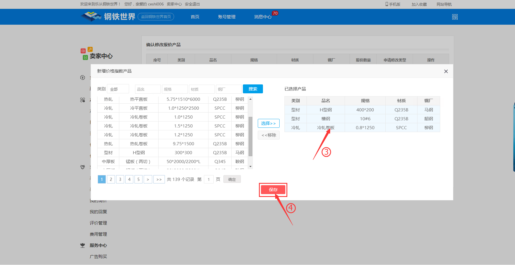Click 报价数量 column header
Screen dimensions: 515x265
coord(363,60)
